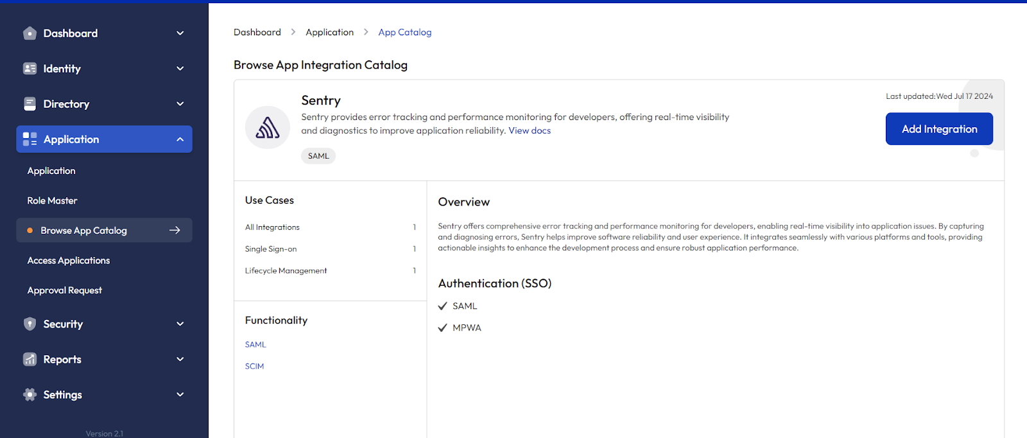Expand the Identity menu chevron

coord(180,69)
